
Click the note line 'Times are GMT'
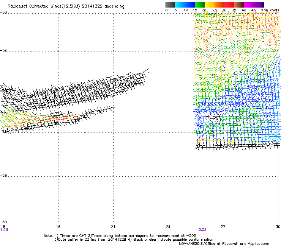73,236
